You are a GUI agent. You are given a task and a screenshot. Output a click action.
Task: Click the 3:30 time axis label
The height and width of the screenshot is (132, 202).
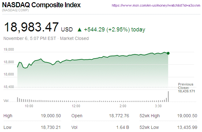pyautogui.click(x=159, y=106)
